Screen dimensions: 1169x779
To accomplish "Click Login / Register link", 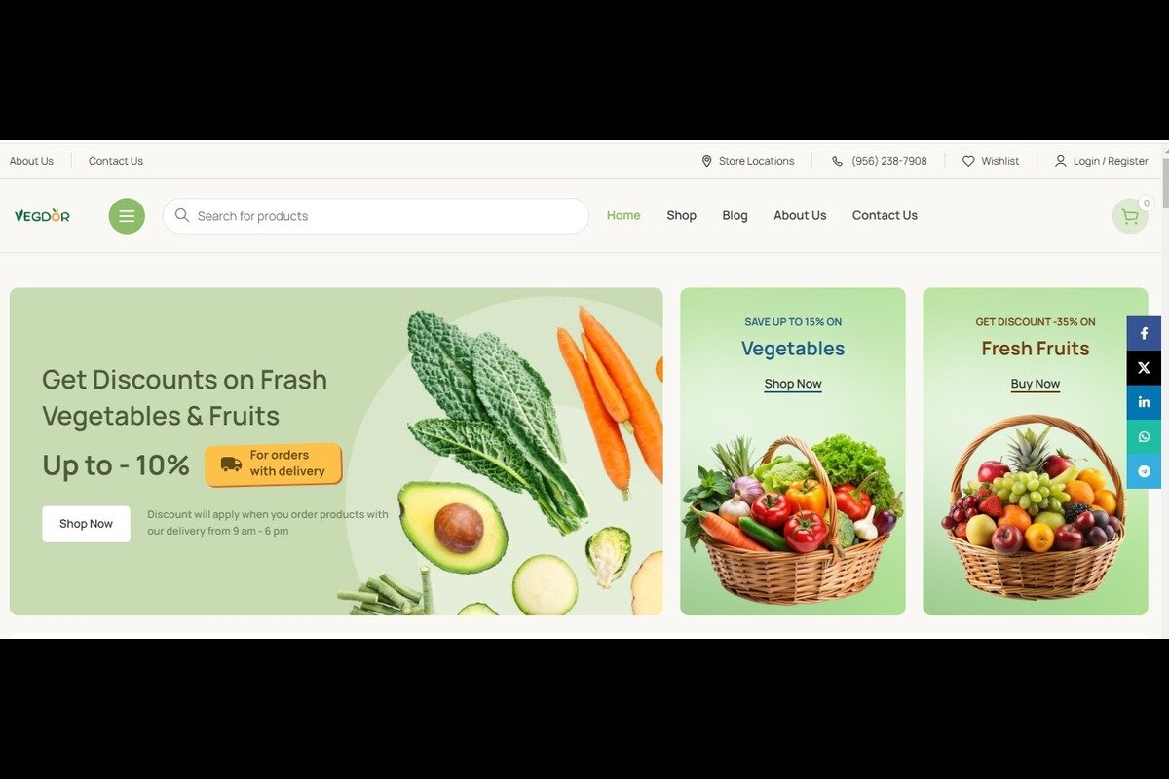I will 1101,161.
